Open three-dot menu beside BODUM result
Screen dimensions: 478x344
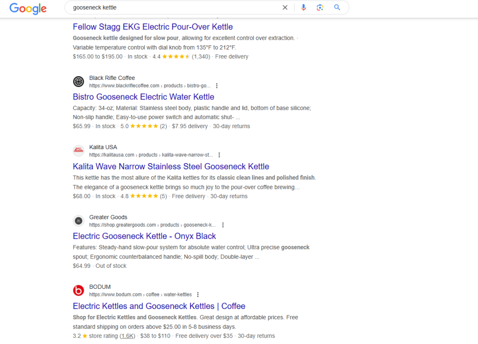tap(198, 295)
